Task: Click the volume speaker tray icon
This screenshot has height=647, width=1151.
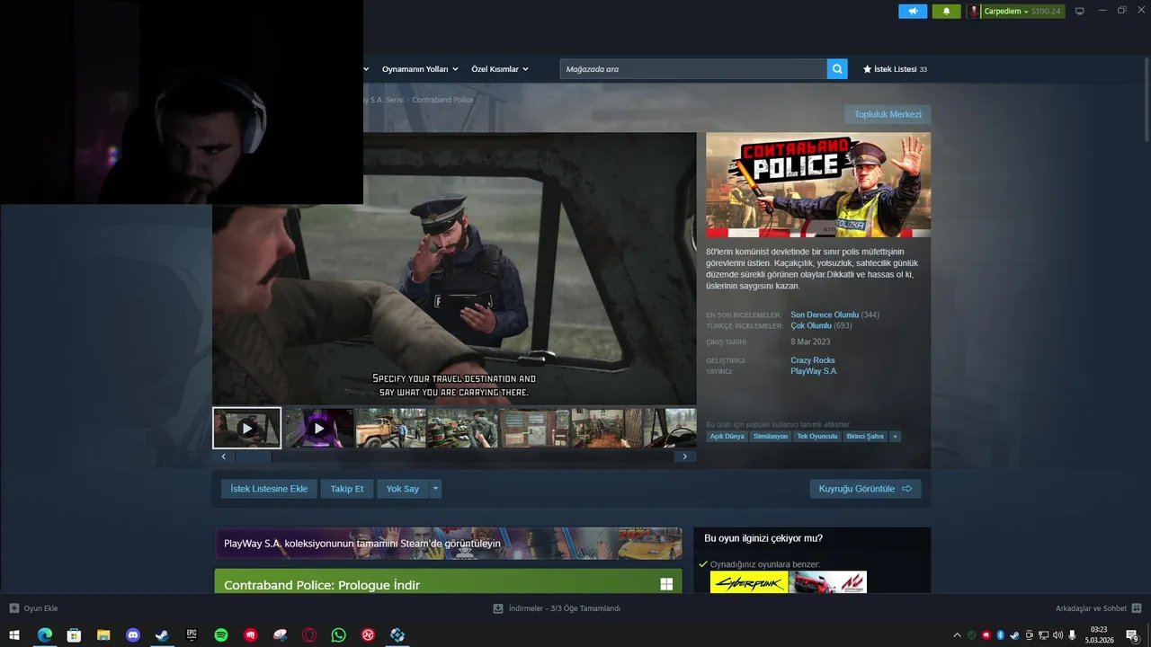Action: coord(1057,635)
